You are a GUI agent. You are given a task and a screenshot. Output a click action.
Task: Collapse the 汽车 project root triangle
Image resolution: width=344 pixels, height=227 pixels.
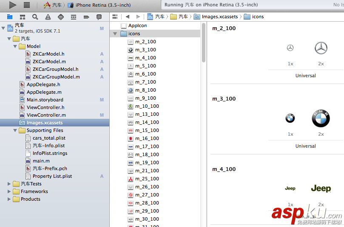coord(3,28)
